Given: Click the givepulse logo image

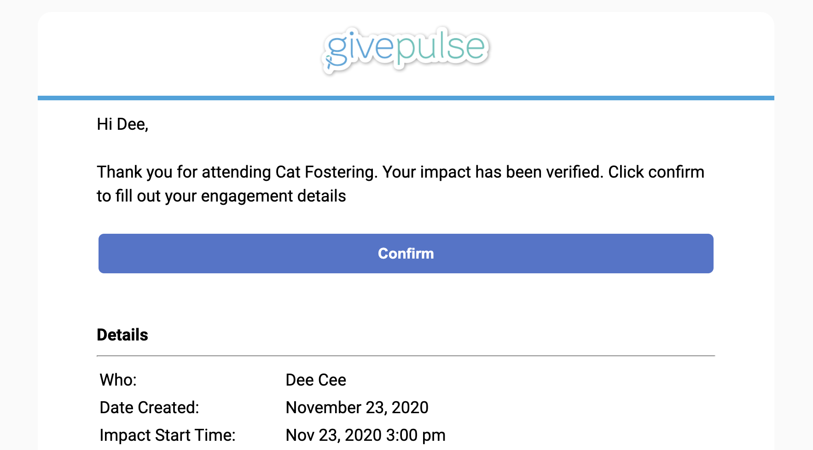Looking at the screenshot, I should tap(405, 50).
